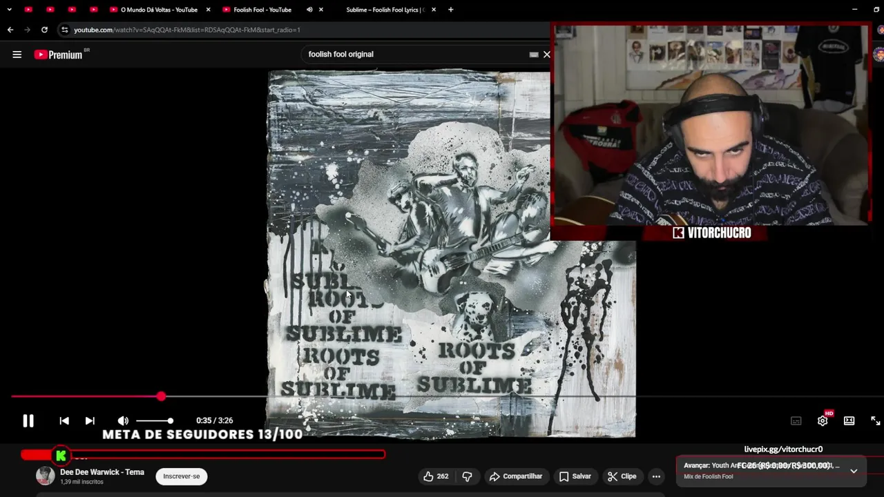This screenshot has height=497, width=884.
Task: Open the Dee Dee Warwick - Tema channel name
Action: 102,472
